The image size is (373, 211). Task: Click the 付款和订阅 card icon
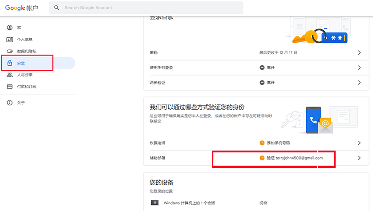(x=9, y=86)
